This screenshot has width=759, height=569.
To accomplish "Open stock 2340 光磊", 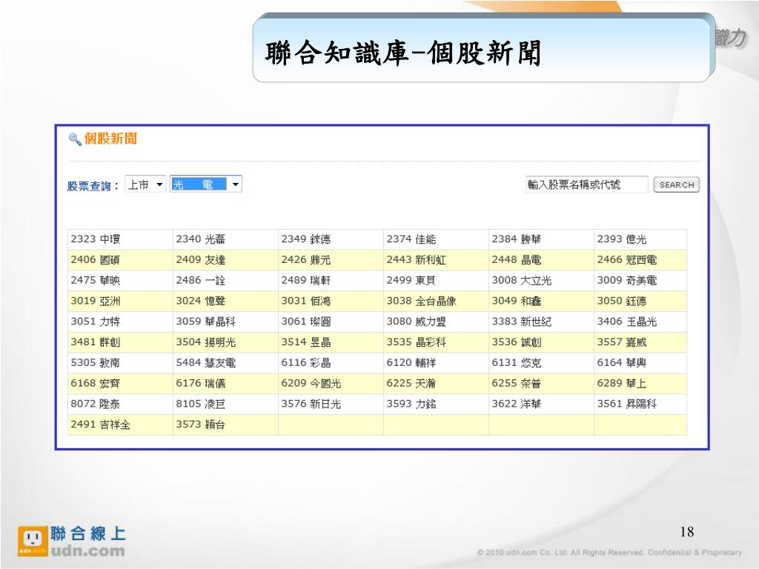I will click(x=200, y=239).
